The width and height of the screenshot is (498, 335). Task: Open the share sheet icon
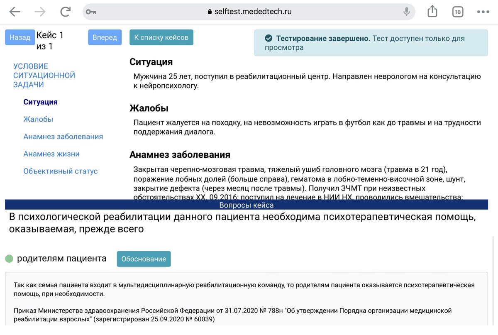coord(432,11)
